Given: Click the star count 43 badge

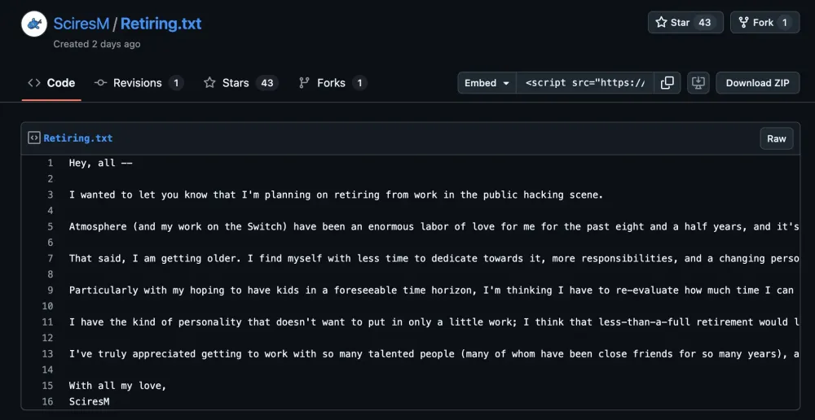Looking at the screenshot, I should click(x=705, y=23).
